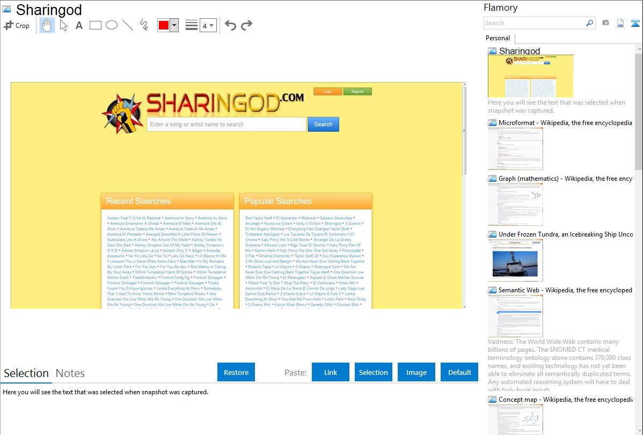The height and width of the screenshot is (435, 643).
Task: Click the icon beside the Sharingod list entry
Action: [x=492, y=51]
